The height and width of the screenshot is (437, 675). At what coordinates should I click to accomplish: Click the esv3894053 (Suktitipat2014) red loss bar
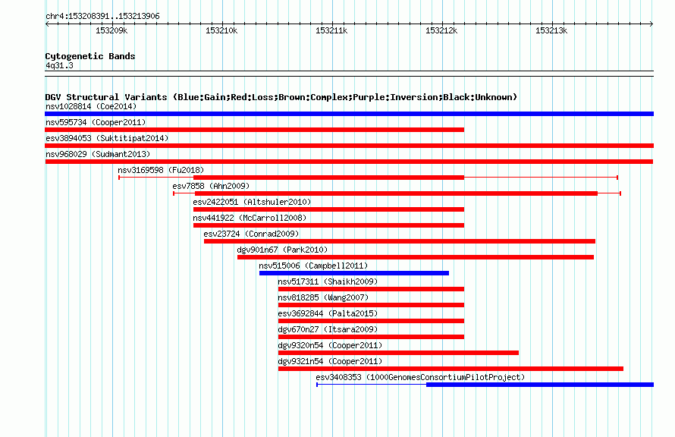click(349, 146)
